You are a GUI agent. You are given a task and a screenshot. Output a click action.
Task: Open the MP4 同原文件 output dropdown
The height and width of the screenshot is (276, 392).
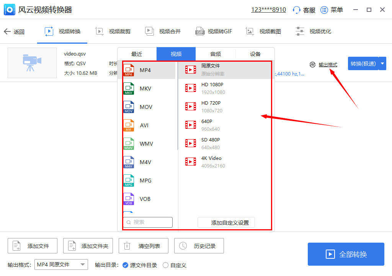(x=61, y=264)
